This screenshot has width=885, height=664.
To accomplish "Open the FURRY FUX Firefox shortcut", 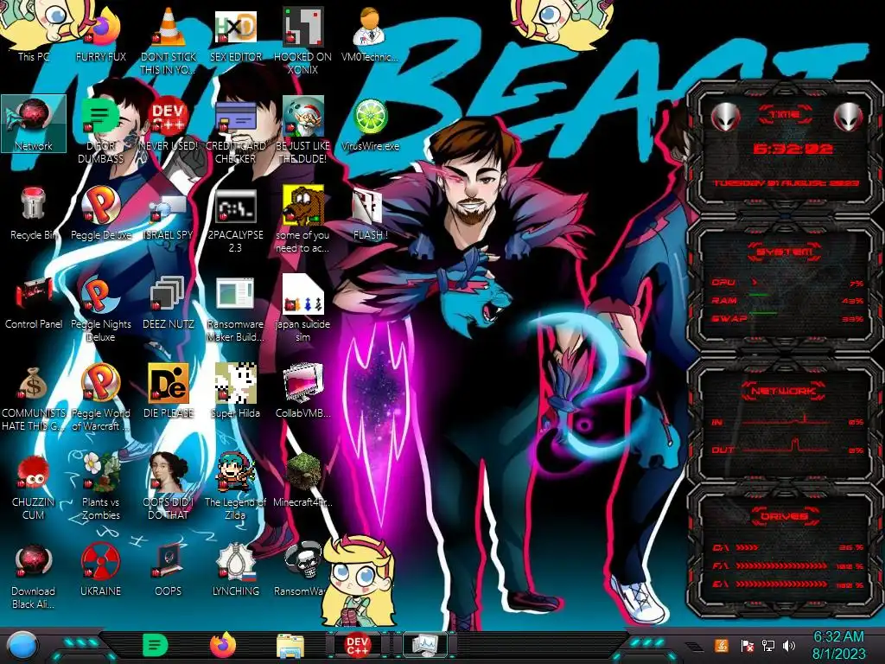I will (100, 34).
